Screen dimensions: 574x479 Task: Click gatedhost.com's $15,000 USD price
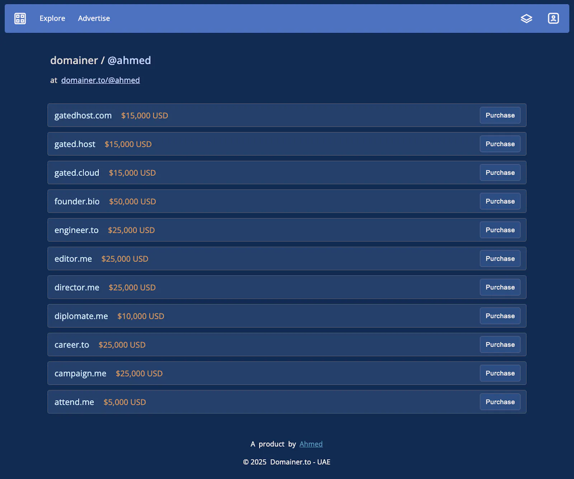145,116
